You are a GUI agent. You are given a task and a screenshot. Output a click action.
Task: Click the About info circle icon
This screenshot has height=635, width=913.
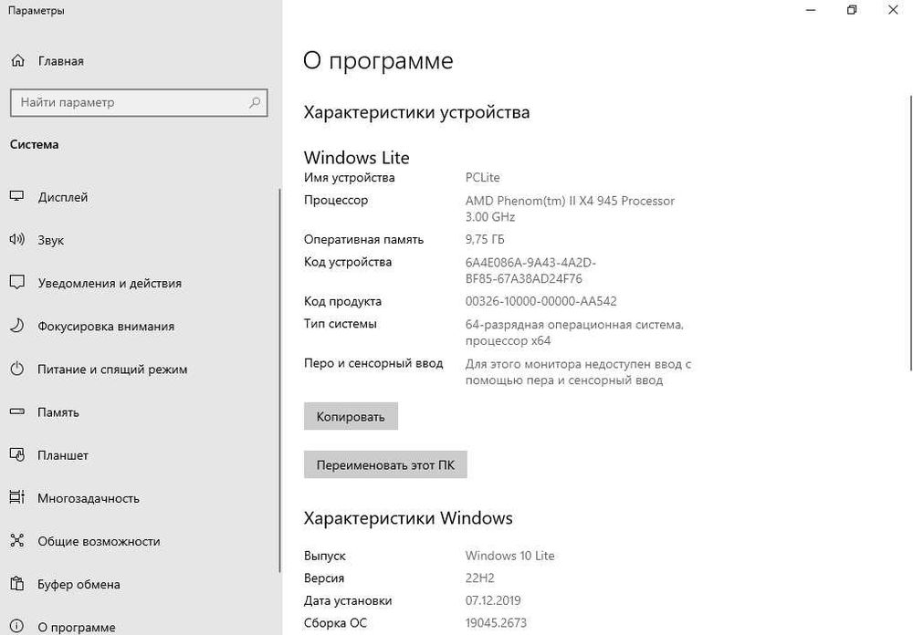[x=16, y=626]
